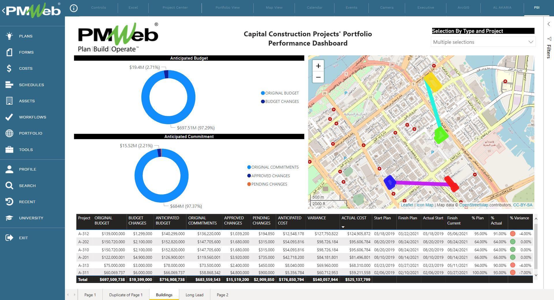
Task: Open the Portfolio globe icon
Action: tap(9, 133)
